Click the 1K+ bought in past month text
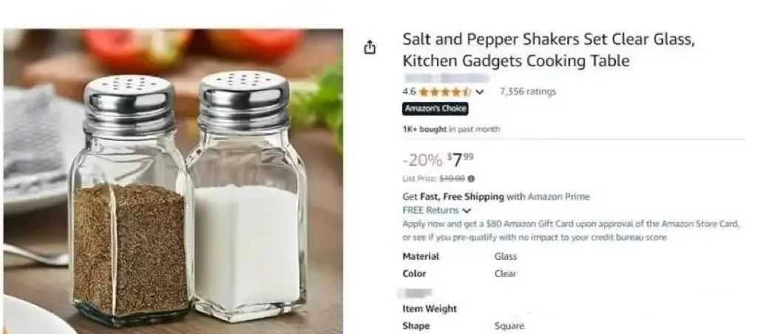 [x=451, y=129]
